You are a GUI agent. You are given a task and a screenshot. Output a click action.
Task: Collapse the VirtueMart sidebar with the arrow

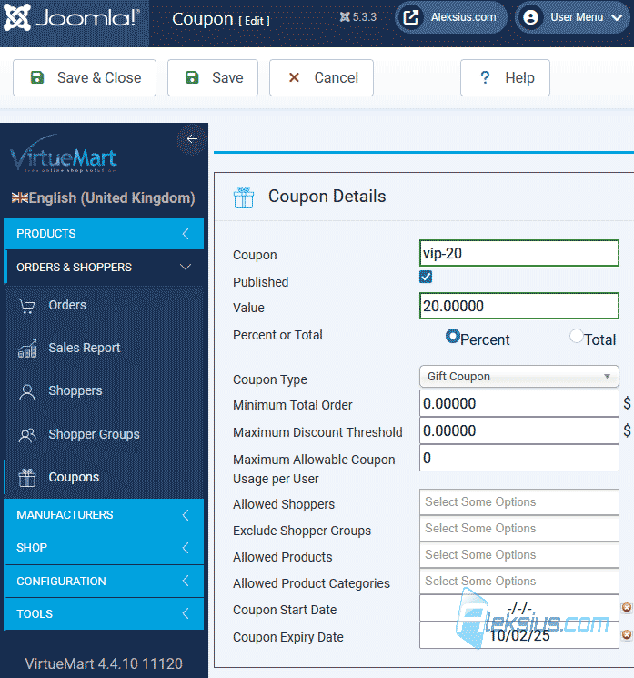192,139
